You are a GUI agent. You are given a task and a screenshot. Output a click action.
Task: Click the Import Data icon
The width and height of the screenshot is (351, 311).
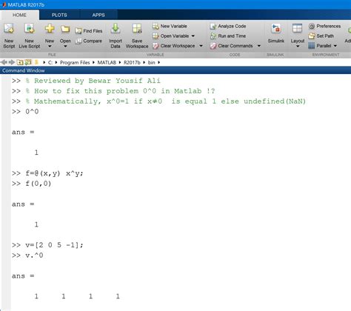pyautogui.click(x=116, y=36)
